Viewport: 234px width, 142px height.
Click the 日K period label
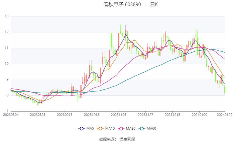coord(154,4)
